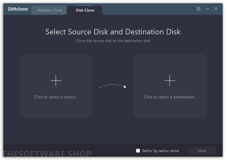Click the plus icon to select source
The image size is (226, 160).
56,81
